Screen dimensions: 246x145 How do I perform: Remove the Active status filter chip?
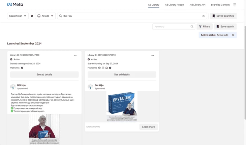pyautogui.click(x=233, y=35)
